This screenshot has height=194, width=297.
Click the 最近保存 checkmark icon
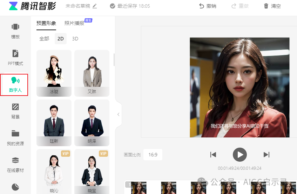113,6
